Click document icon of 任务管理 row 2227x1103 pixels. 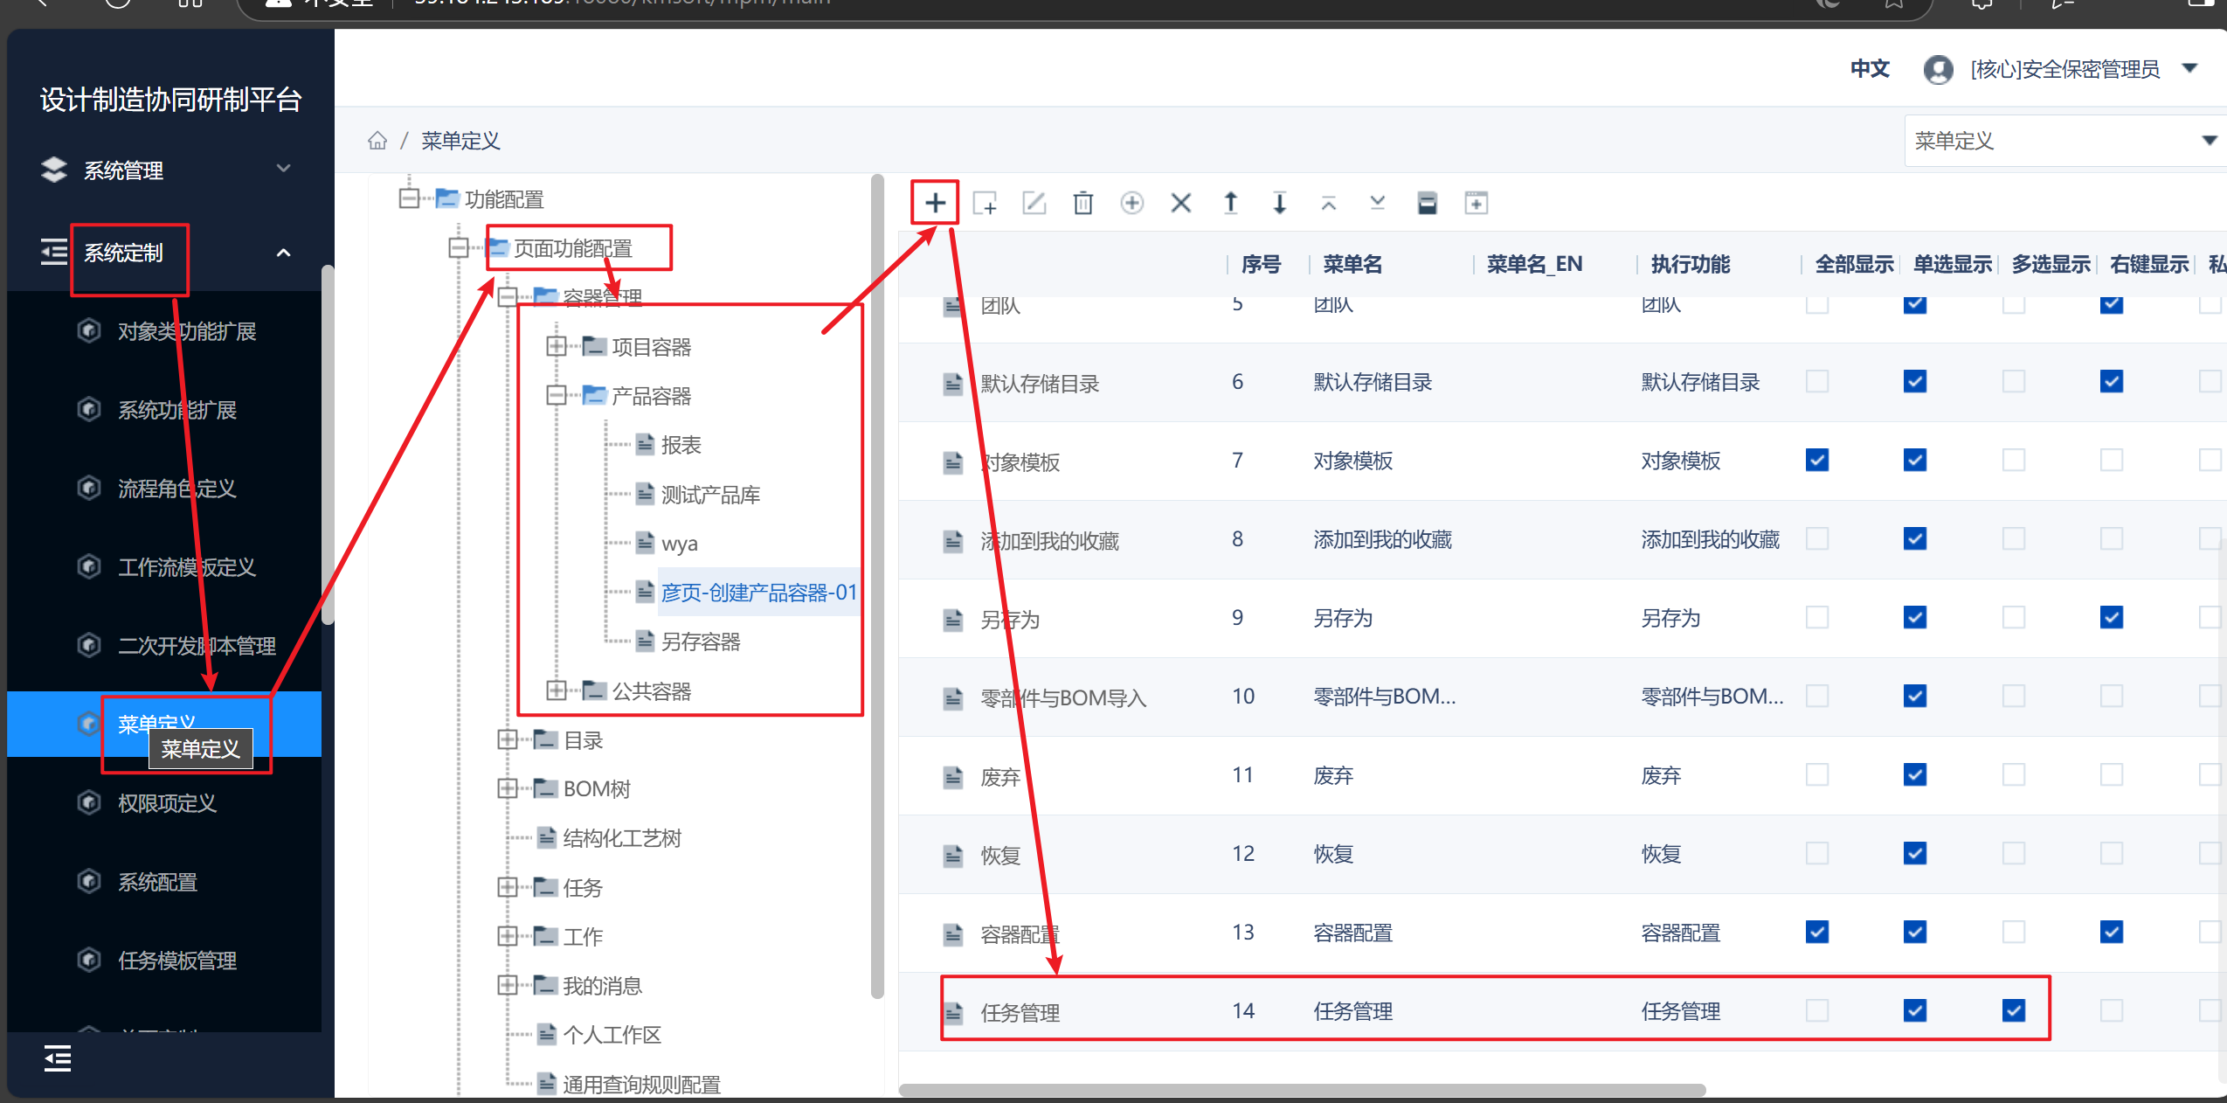[x=952, y=1012]
